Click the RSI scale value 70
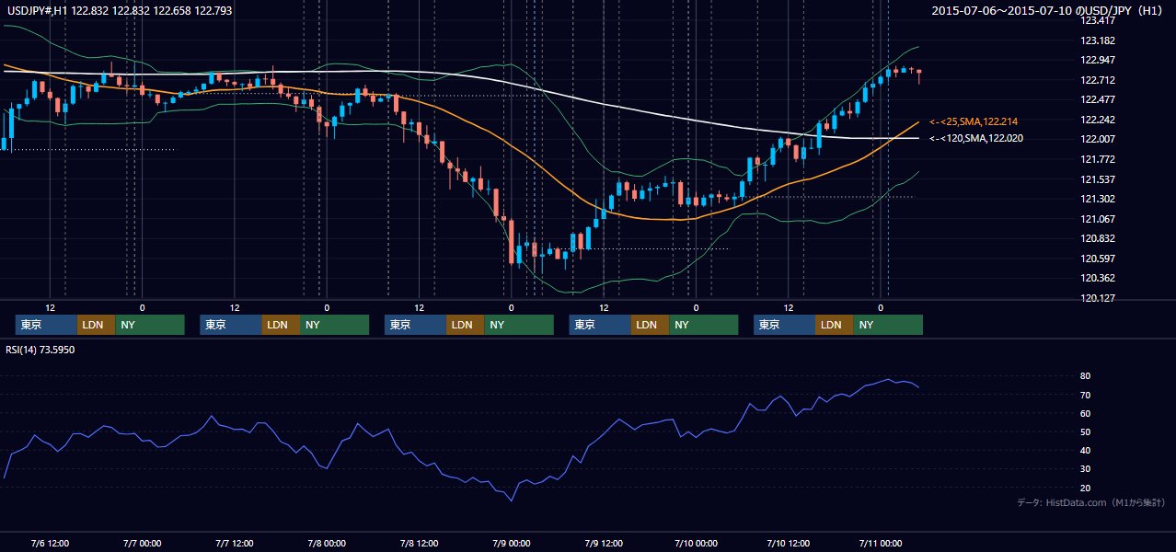Image resolution: width=1176 pixels, height=552 pixels. tap(1086, 395)
